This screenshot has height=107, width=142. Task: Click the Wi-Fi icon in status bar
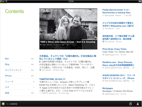pyautogui.click(x=6, y=1)
